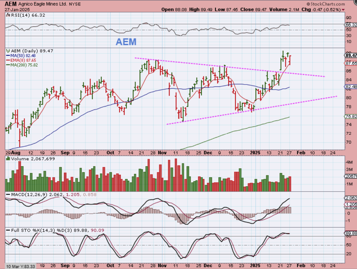
Task: Click the Oct label on price chart axis
Action: pos(110,152)
